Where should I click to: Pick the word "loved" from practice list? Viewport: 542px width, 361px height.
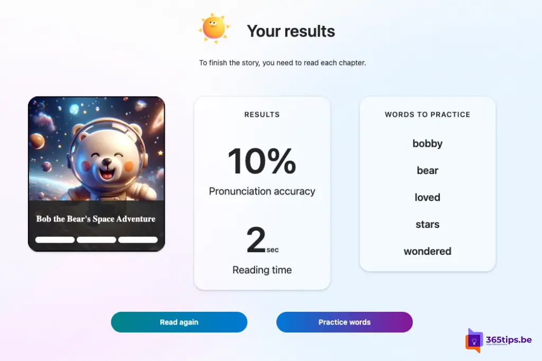(427, 198)
